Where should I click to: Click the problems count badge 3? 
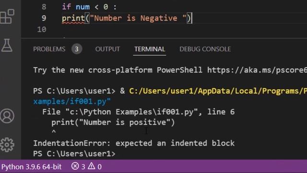pyautogui.click(x=77, y=49)
